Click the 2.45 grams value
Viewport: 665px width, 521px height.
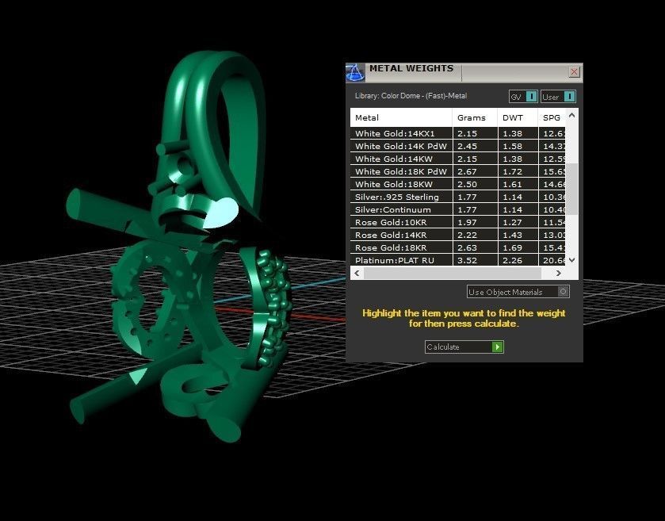pyautogui.click(x=468, y=146)
